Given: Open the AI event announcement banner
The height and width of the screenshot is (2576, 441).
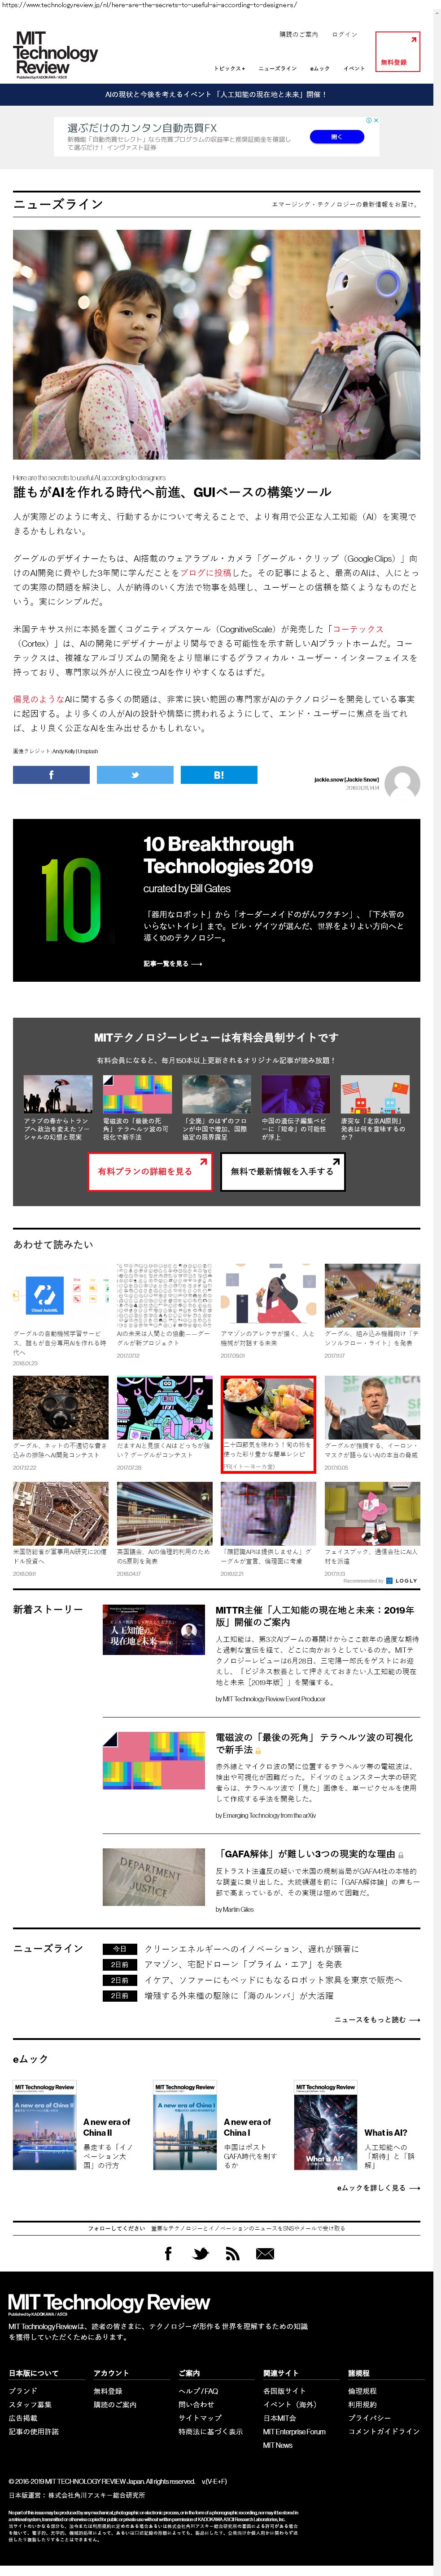Looking at the screenshot, I should click(x=217, y=94).
